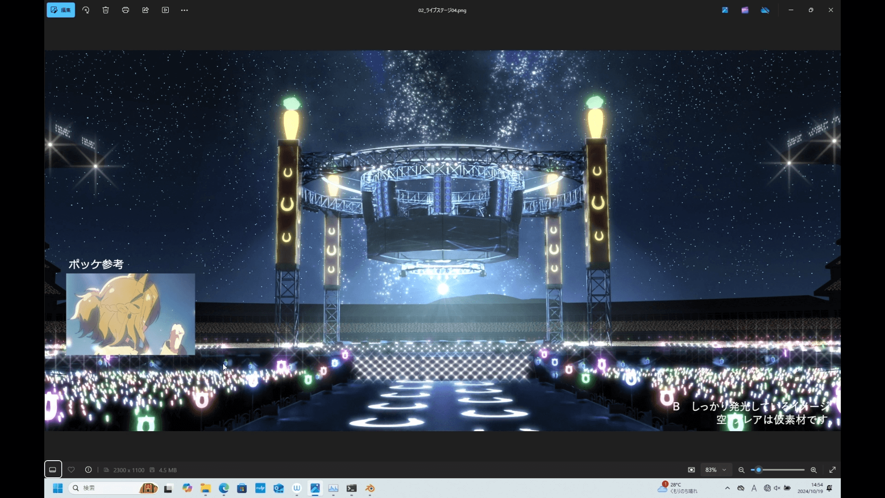Click the 4.5 MB file size text
This screenshot has height=498, width=885.
[x=168, y=470]
